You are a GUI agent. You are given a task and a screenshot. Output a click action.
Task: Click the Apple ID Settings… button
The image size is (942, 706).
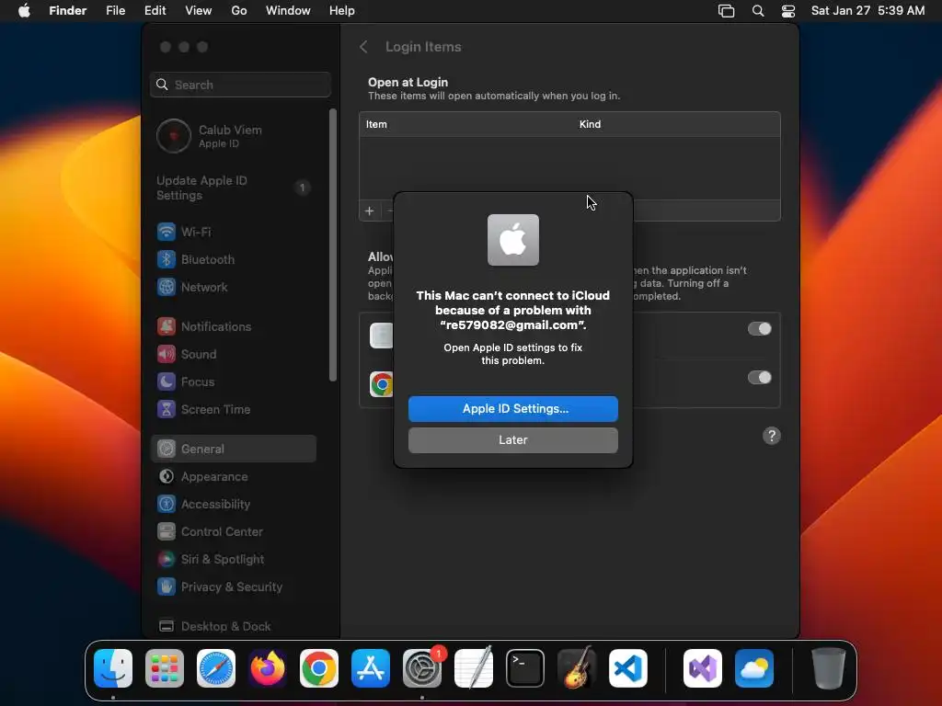pos(513,409)
